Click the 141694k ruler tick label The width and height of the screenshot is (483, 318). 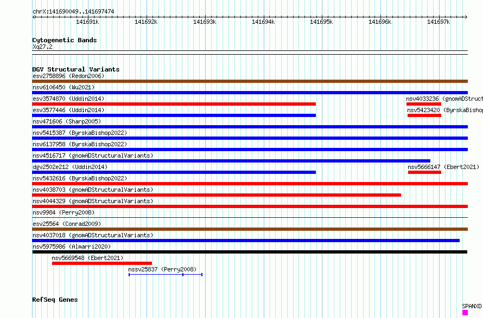263,22
